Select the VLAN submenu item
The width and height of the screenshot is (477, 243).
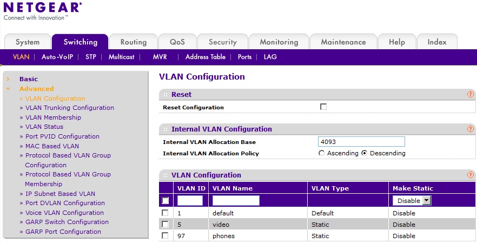[21, 57]
